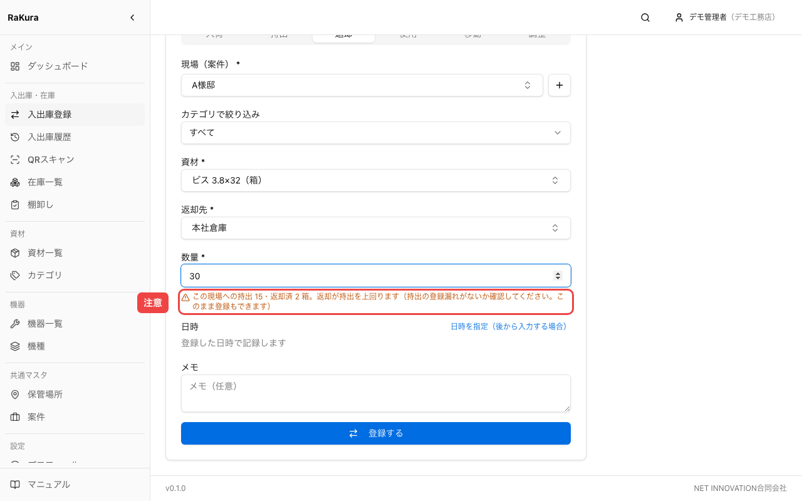Viewport: 802px width, 501px height.
Task: Click NET INNOVATION合同会社 footer text
Action: point(740,488)
